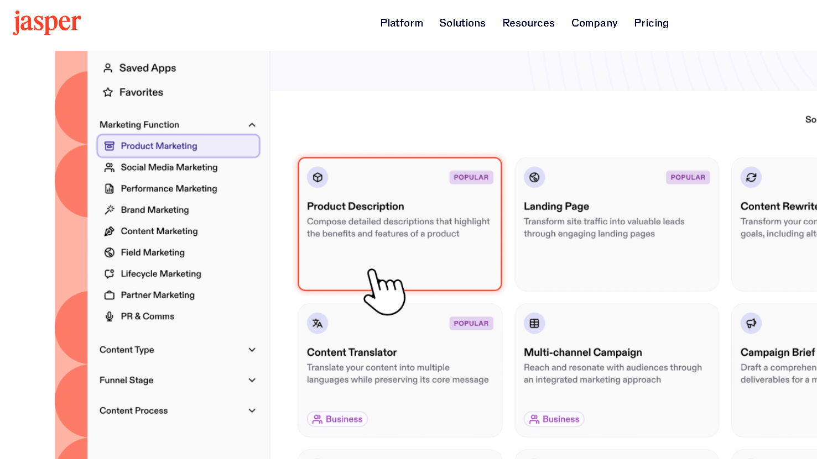The height and width of the screenshot is (459, 817).
Task: Click the Content Translator language icon
Action: [318, 324]
